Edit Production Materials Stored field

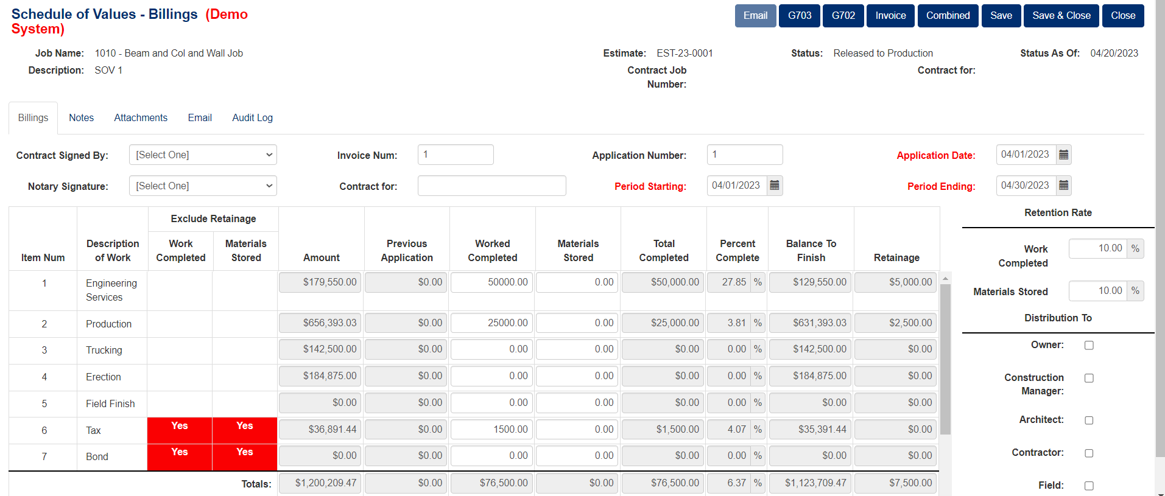coord(577,323)
